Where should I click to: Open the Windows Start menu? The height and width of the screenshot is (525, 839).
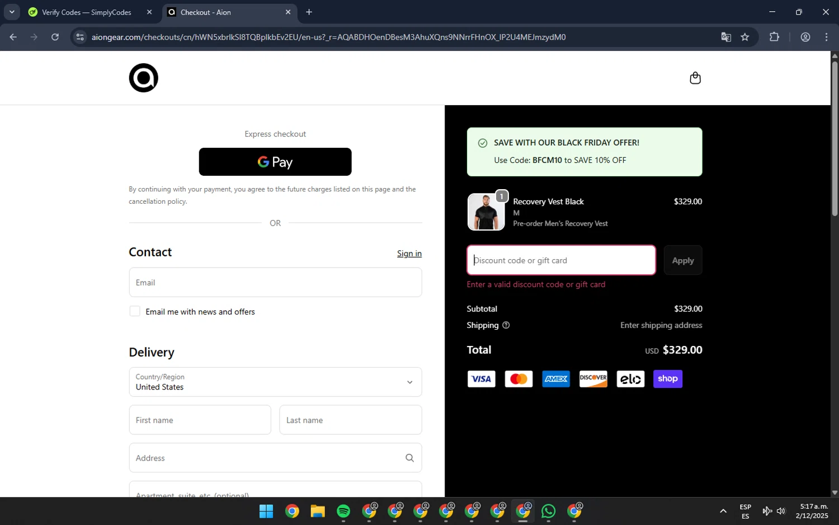pyautogui.click(x=266, y=511)
